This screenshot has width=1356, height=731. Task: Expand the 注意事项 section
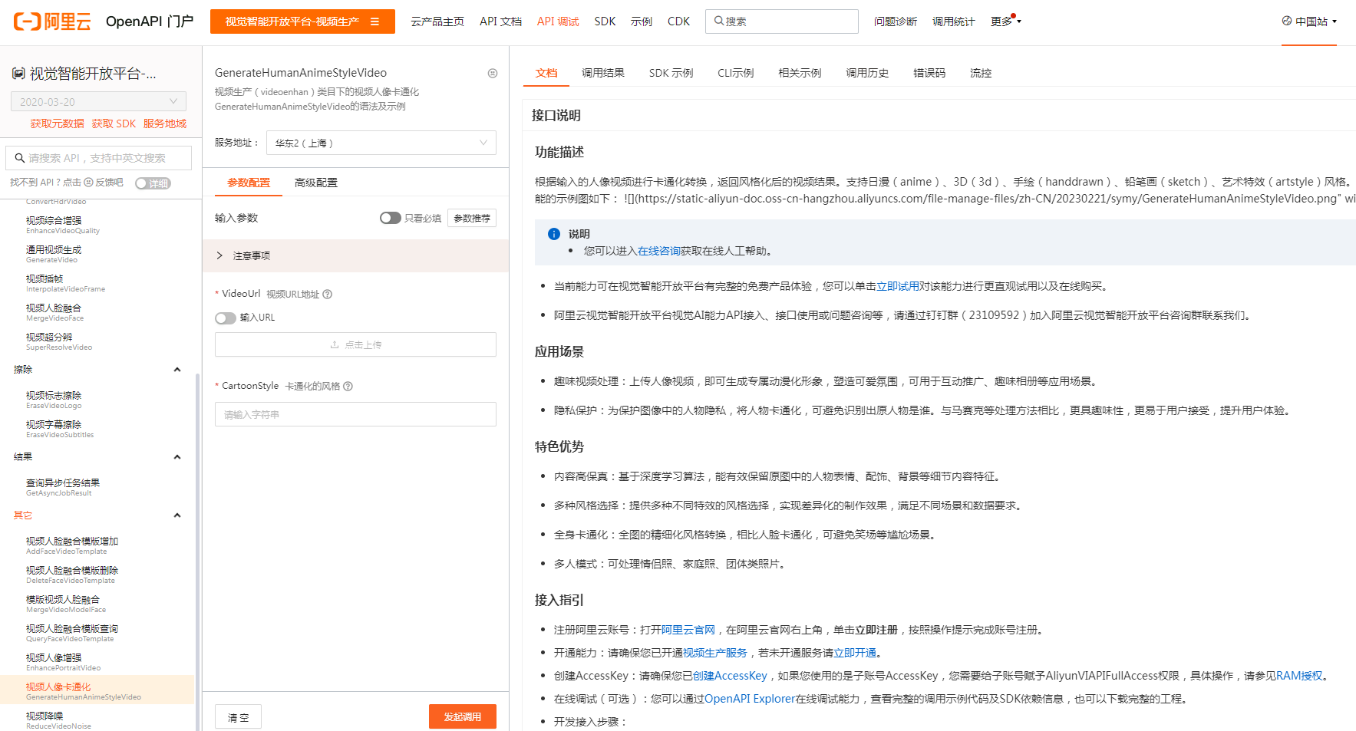pyautogui.click(x=355, y=255)
